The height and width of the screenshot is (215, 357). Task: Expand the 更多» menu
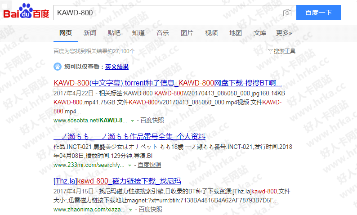284,33
